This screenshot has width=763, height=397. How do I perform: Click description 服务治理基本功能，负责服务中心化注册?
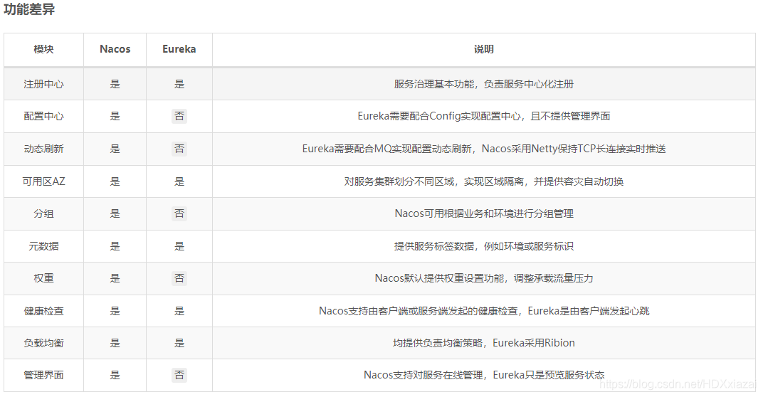point(484,84)
